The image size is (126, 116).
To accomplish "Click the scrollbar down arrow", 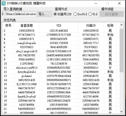I will coord(121,112).
